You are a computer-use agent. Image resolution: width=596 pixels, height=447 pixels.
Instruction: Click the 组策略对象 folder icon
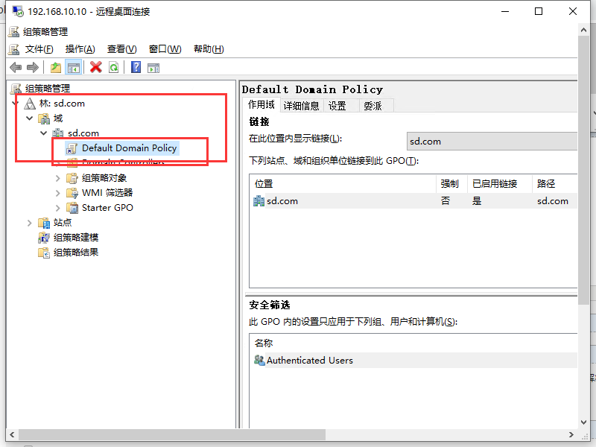coord(72,178)
